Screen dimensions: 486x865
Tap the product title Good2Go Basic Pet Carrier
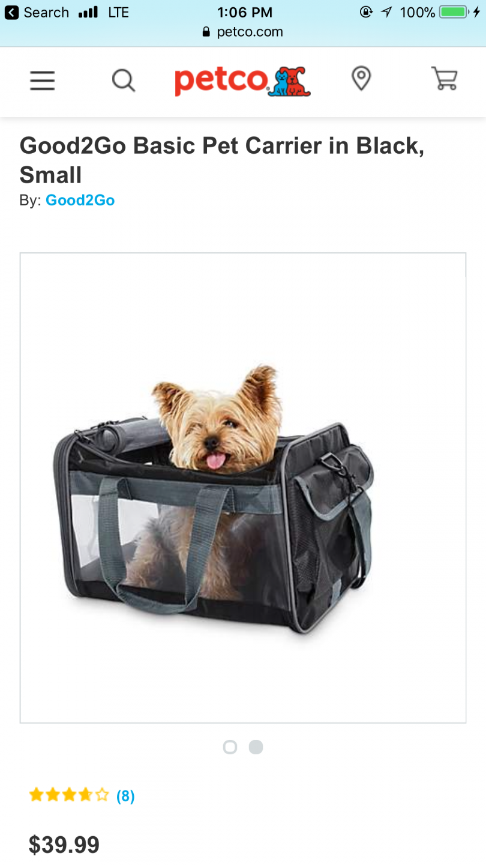pos(222,160)
